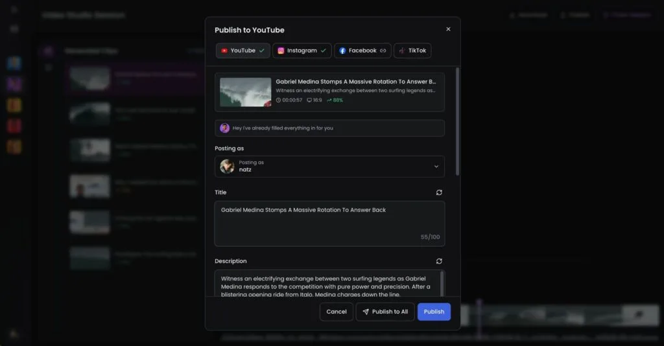The height and width of the screenshot is (346, 664).
Task: Click the Description box inner scrollbar
Action: [442, 284]
